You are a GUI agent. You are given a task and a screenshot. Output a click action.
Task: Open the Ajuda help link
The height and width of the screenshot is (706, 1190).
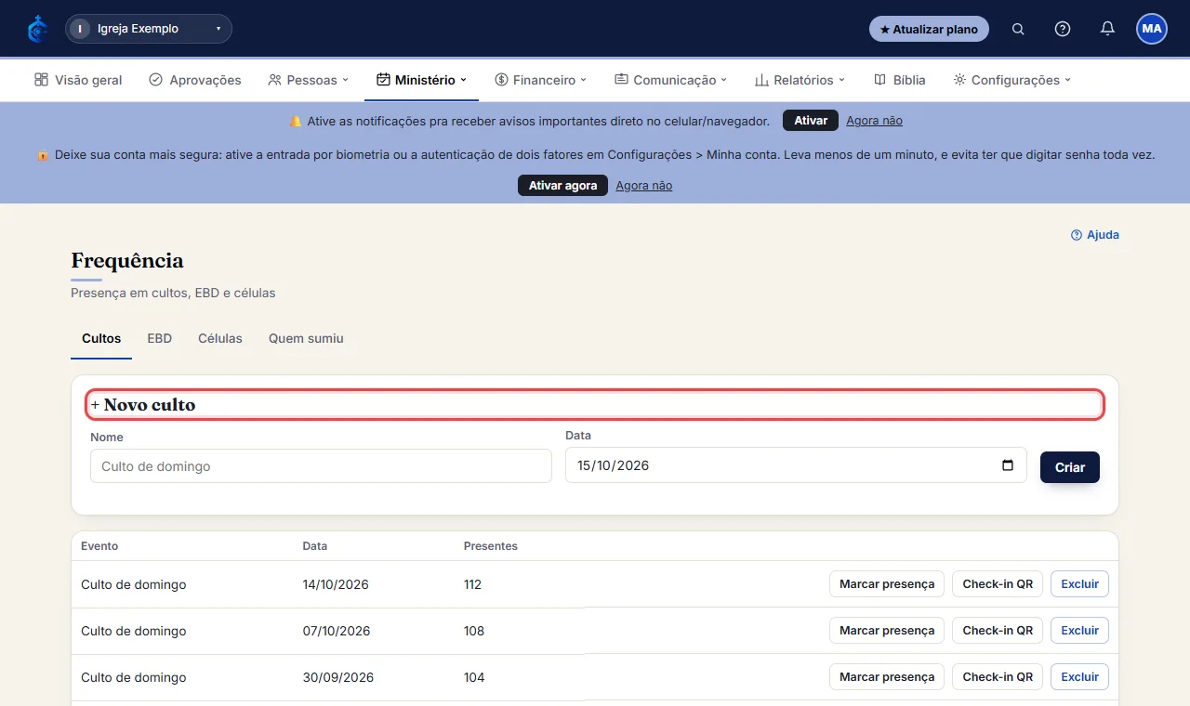(x=1095, y=235)
